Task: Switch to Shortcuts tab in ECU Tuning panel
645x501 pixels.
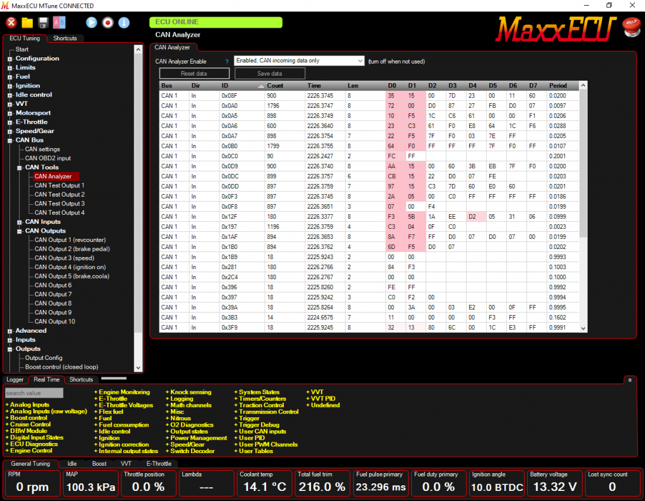Action: tap(65, 38)
